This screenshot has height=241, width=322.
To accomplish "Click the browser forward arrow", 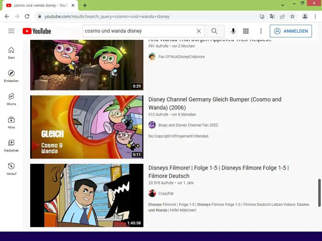I will click(17, 16).
